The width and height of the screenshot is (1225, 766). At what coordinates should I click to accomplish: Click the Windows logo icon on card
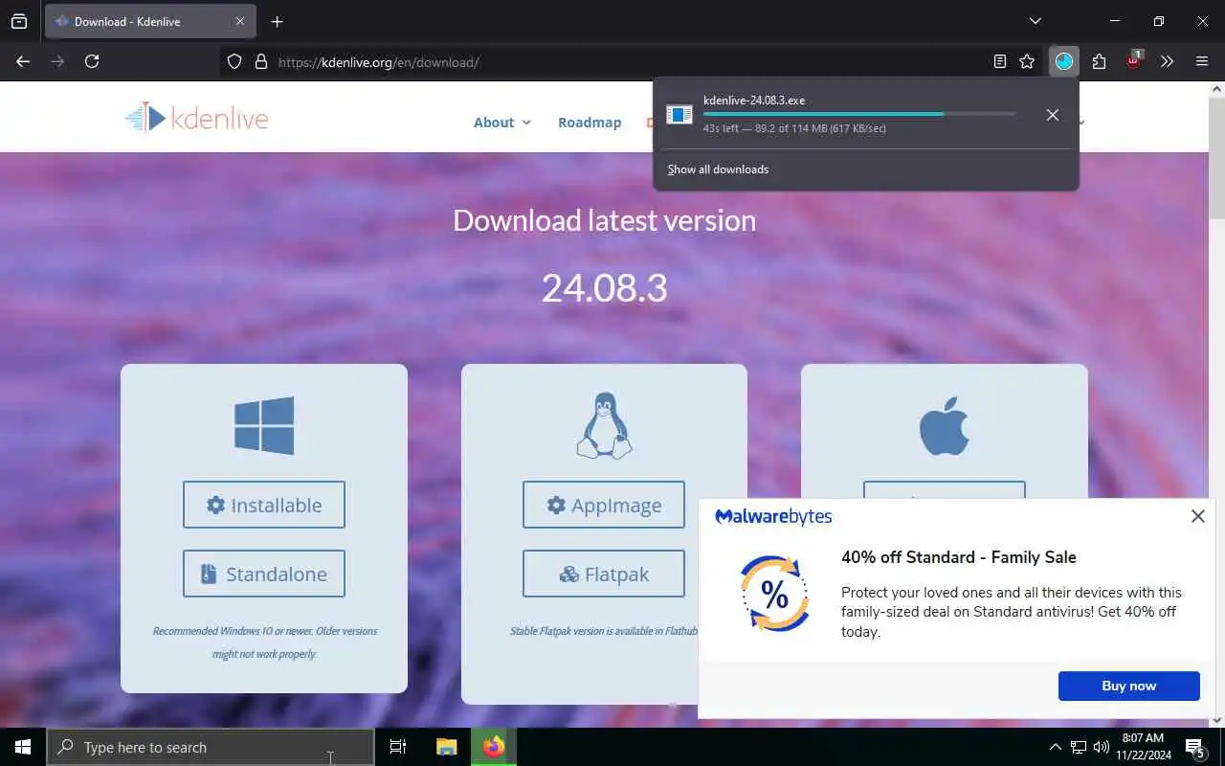pos(264,426)
